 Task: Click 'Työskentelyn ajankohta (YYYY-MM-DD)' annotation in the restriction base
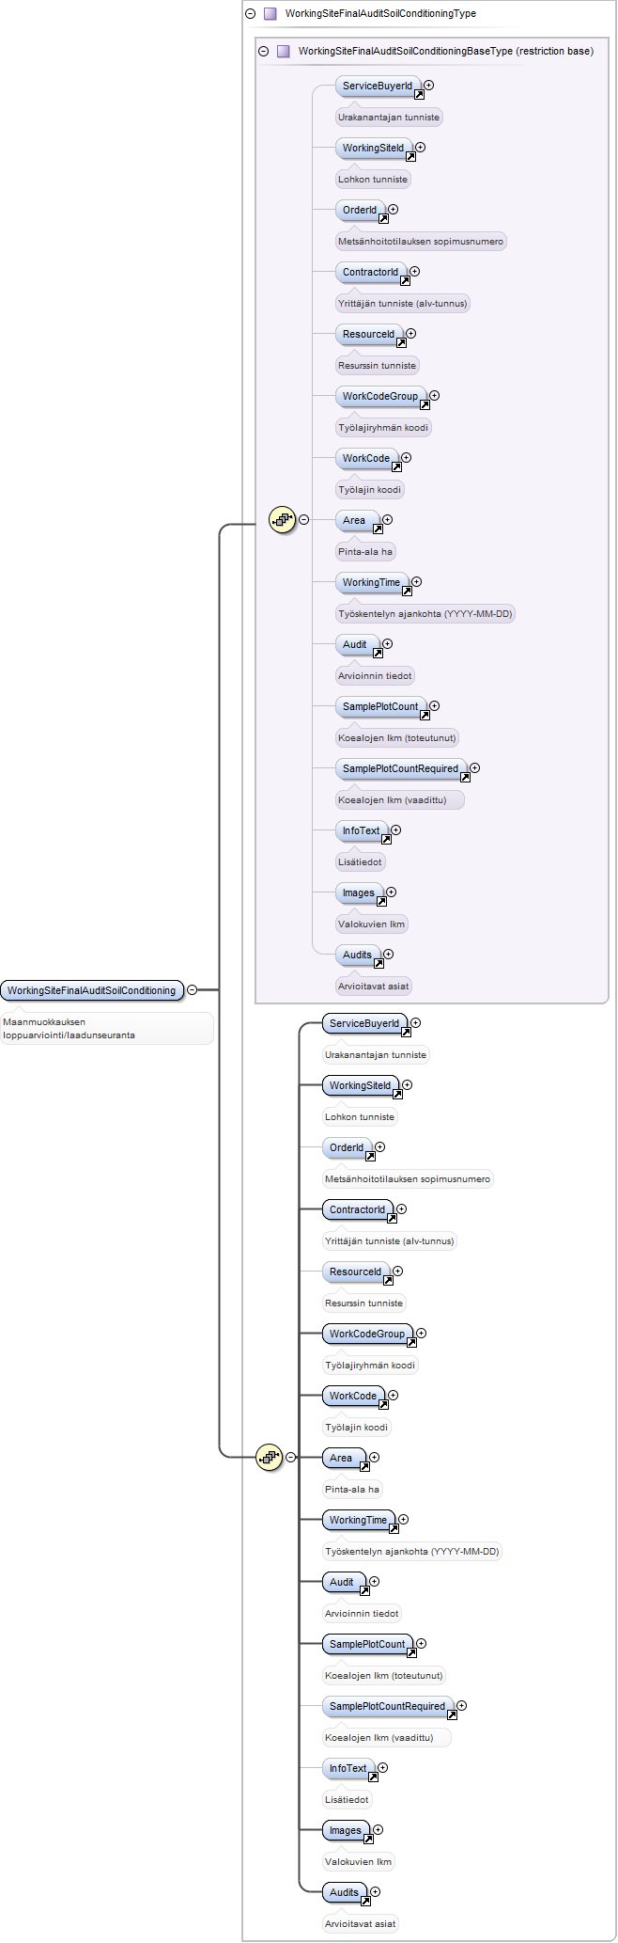(425, 614)
